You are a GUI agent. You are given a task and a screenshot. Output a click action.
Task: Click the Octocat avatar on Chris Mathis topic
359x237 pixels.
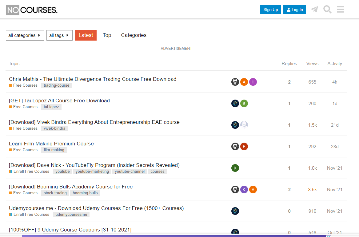pyautogui.click(x=235, y=82)
